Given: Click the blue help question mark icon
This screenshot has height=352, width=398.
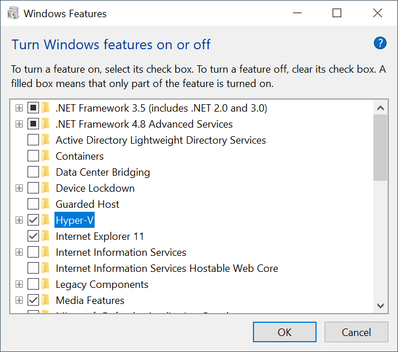Looking at the screenshot, I should (380, 43).
